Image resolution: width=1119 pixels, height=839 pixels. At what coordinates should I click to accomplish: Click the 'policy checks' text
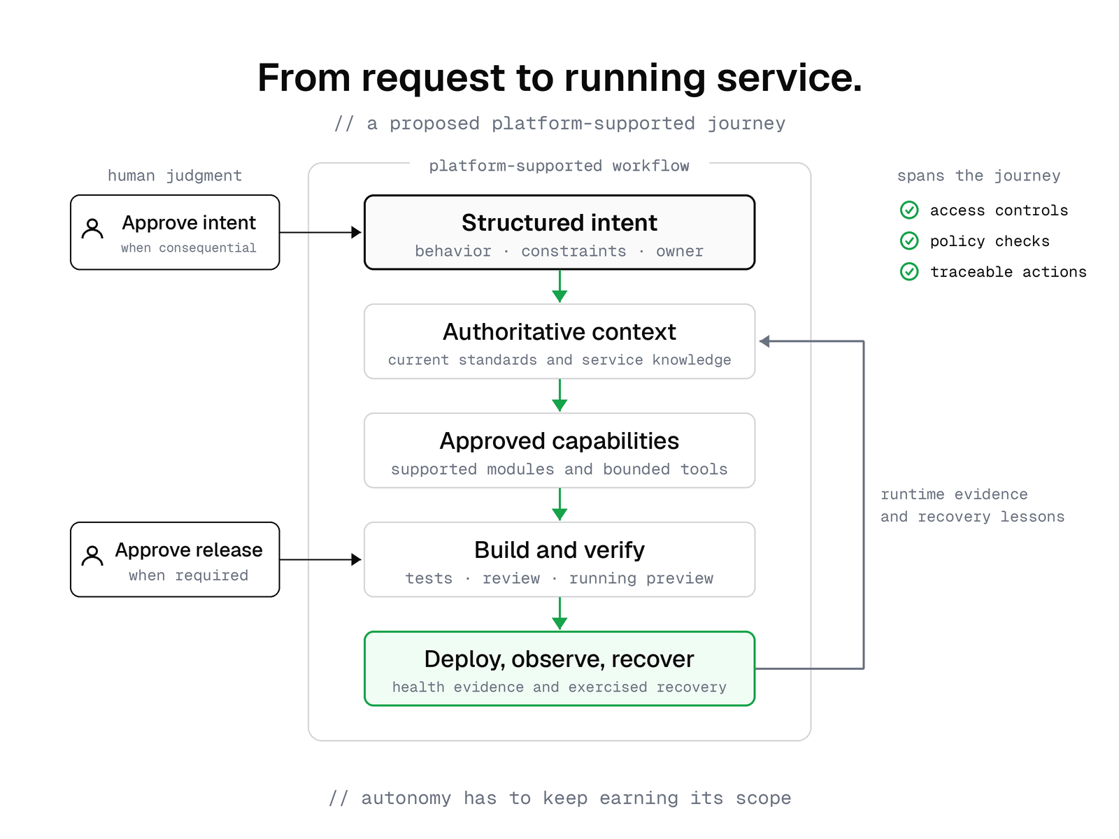(990, 241)
